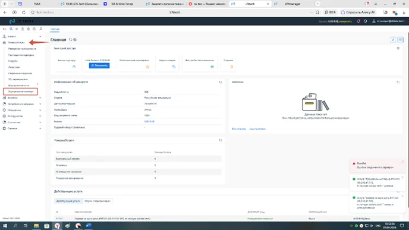Click the browser back arrow
The width and height of the screenshot is (409, 230).
click(x=5, y=12)
